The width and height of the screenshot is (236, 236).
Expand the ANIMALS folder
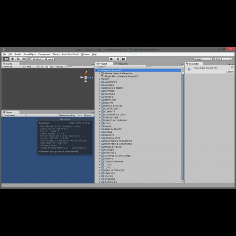[100, 85]
